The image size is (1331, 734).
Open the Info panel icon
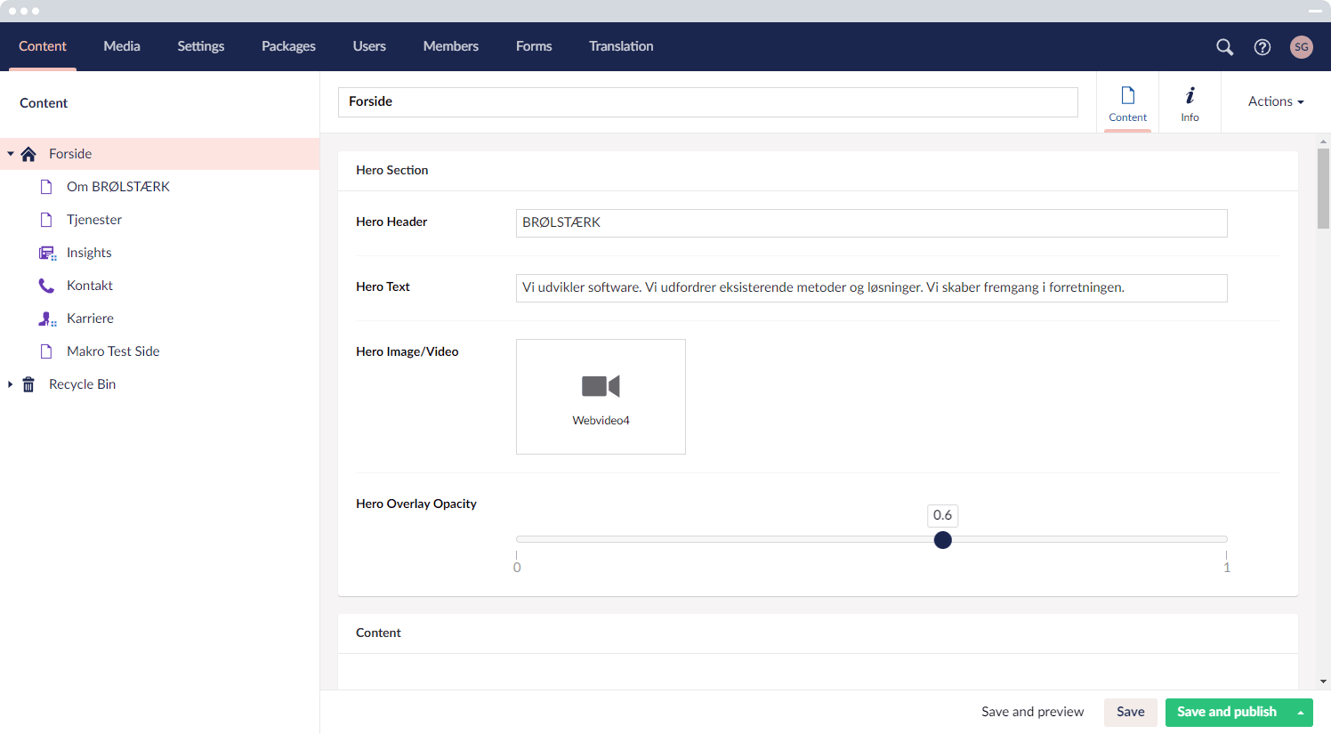click(x=1190, y=102)
